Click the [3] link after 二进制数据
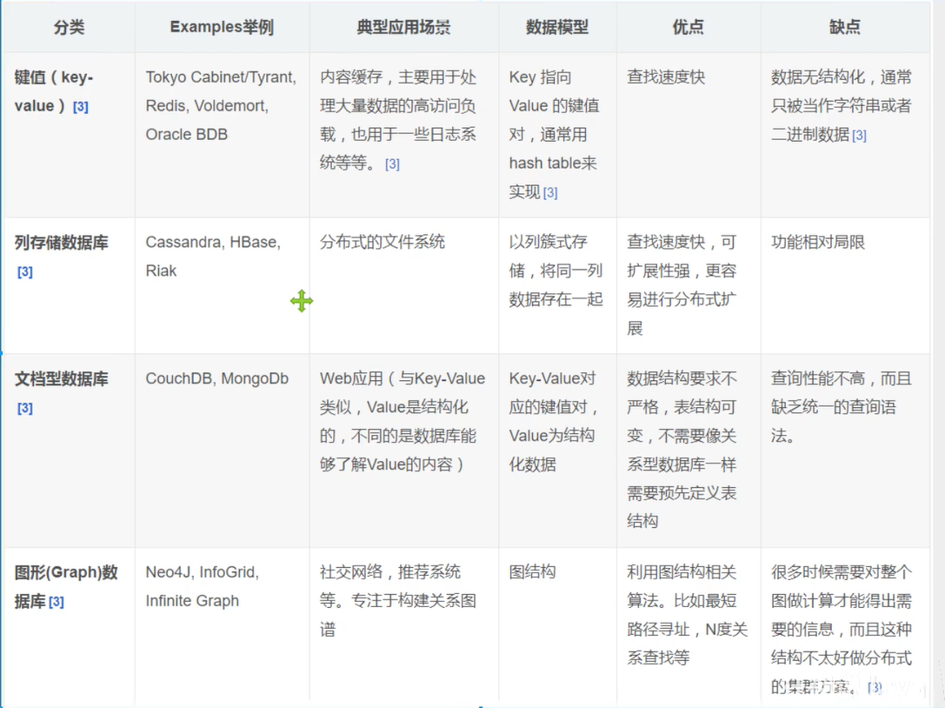 point(860,135)
